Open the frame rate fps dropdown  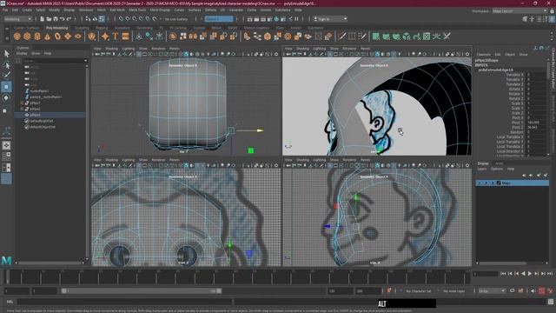[x=492, y=291]
